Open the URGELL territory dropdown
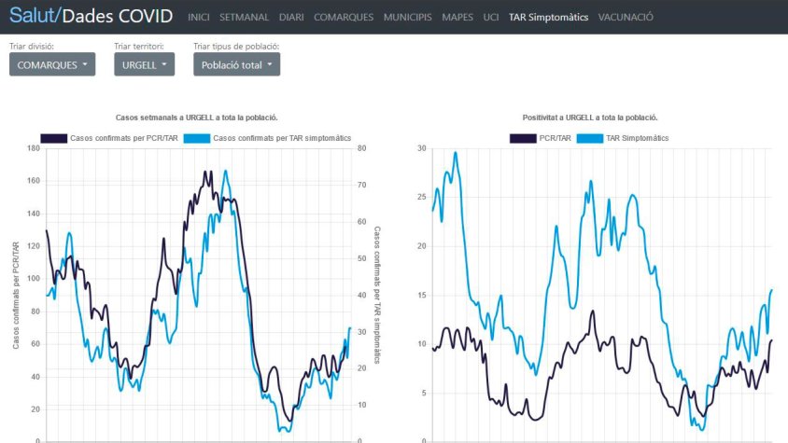This screenshot has width=788, height=443. pos(144,64)
